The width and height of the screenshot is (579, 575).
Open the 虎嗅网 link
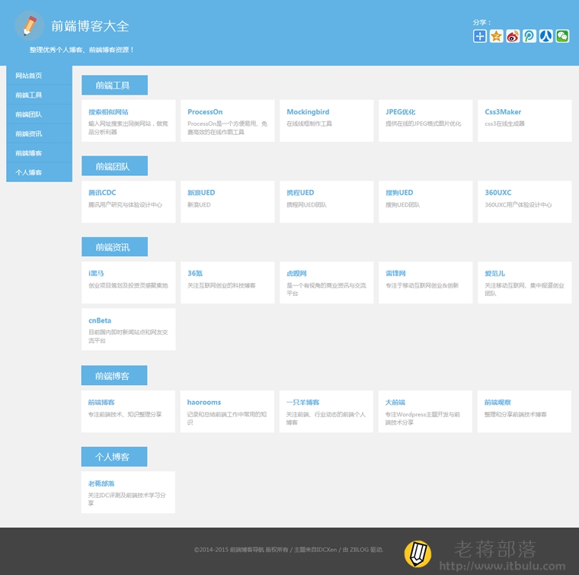296,274
